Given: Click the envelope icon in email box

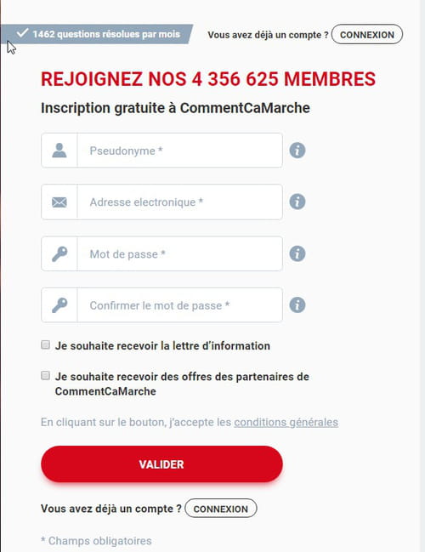Looking at the screenshot, I should 59,202.
